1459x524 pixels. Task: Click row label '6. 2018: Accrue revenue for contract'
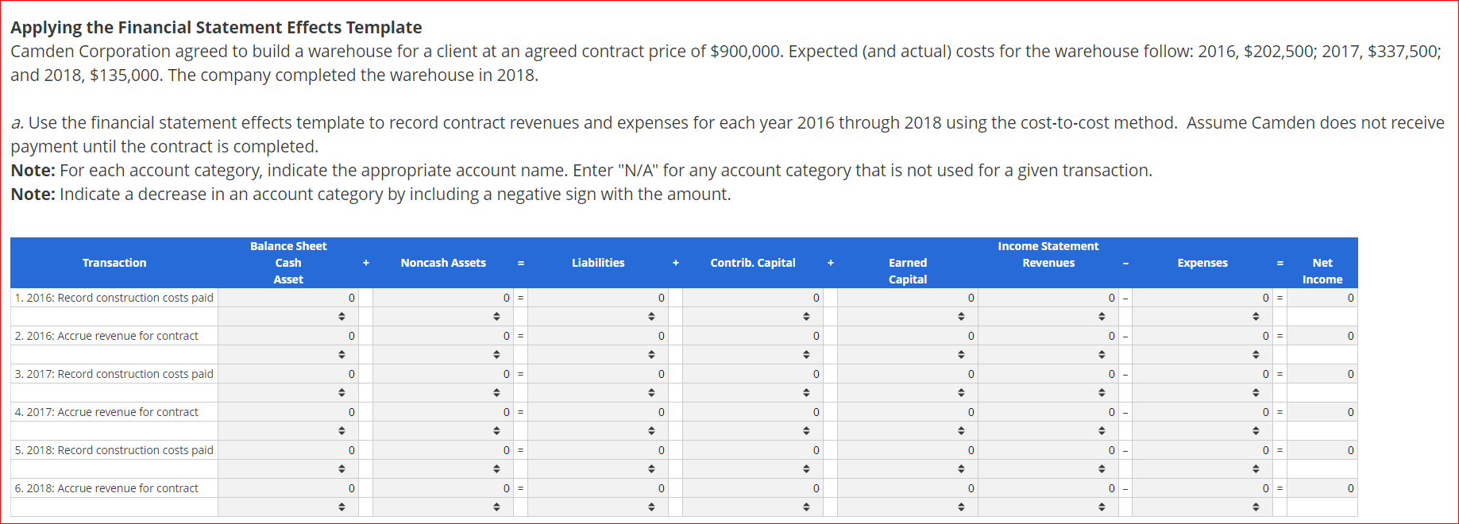pyautogui.click(x=106, y=488)
